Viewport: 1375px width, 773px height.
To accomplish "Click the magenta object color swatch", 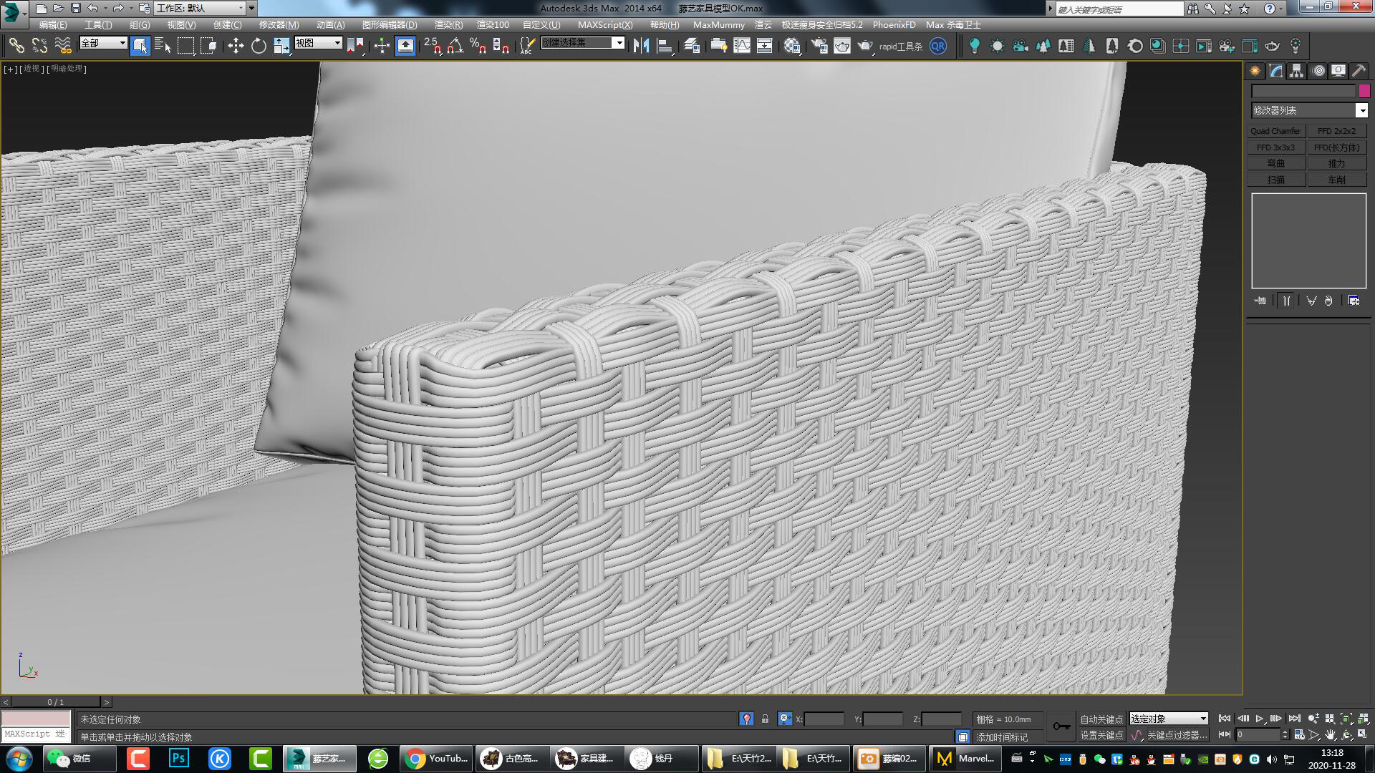I will click(x=1364, y=91).
